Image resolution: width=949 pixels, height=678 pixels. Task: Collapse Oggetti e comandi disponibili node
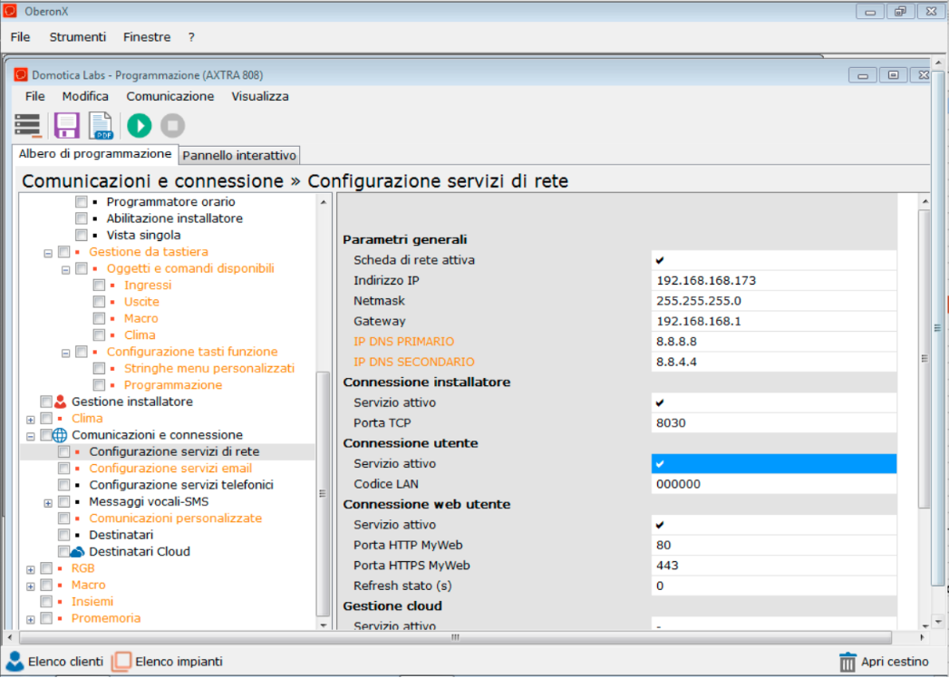66,270
